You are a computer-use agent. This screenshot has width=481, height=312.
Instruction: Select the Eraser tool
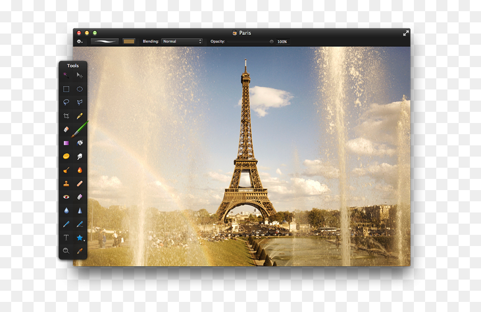coord(66,129)
